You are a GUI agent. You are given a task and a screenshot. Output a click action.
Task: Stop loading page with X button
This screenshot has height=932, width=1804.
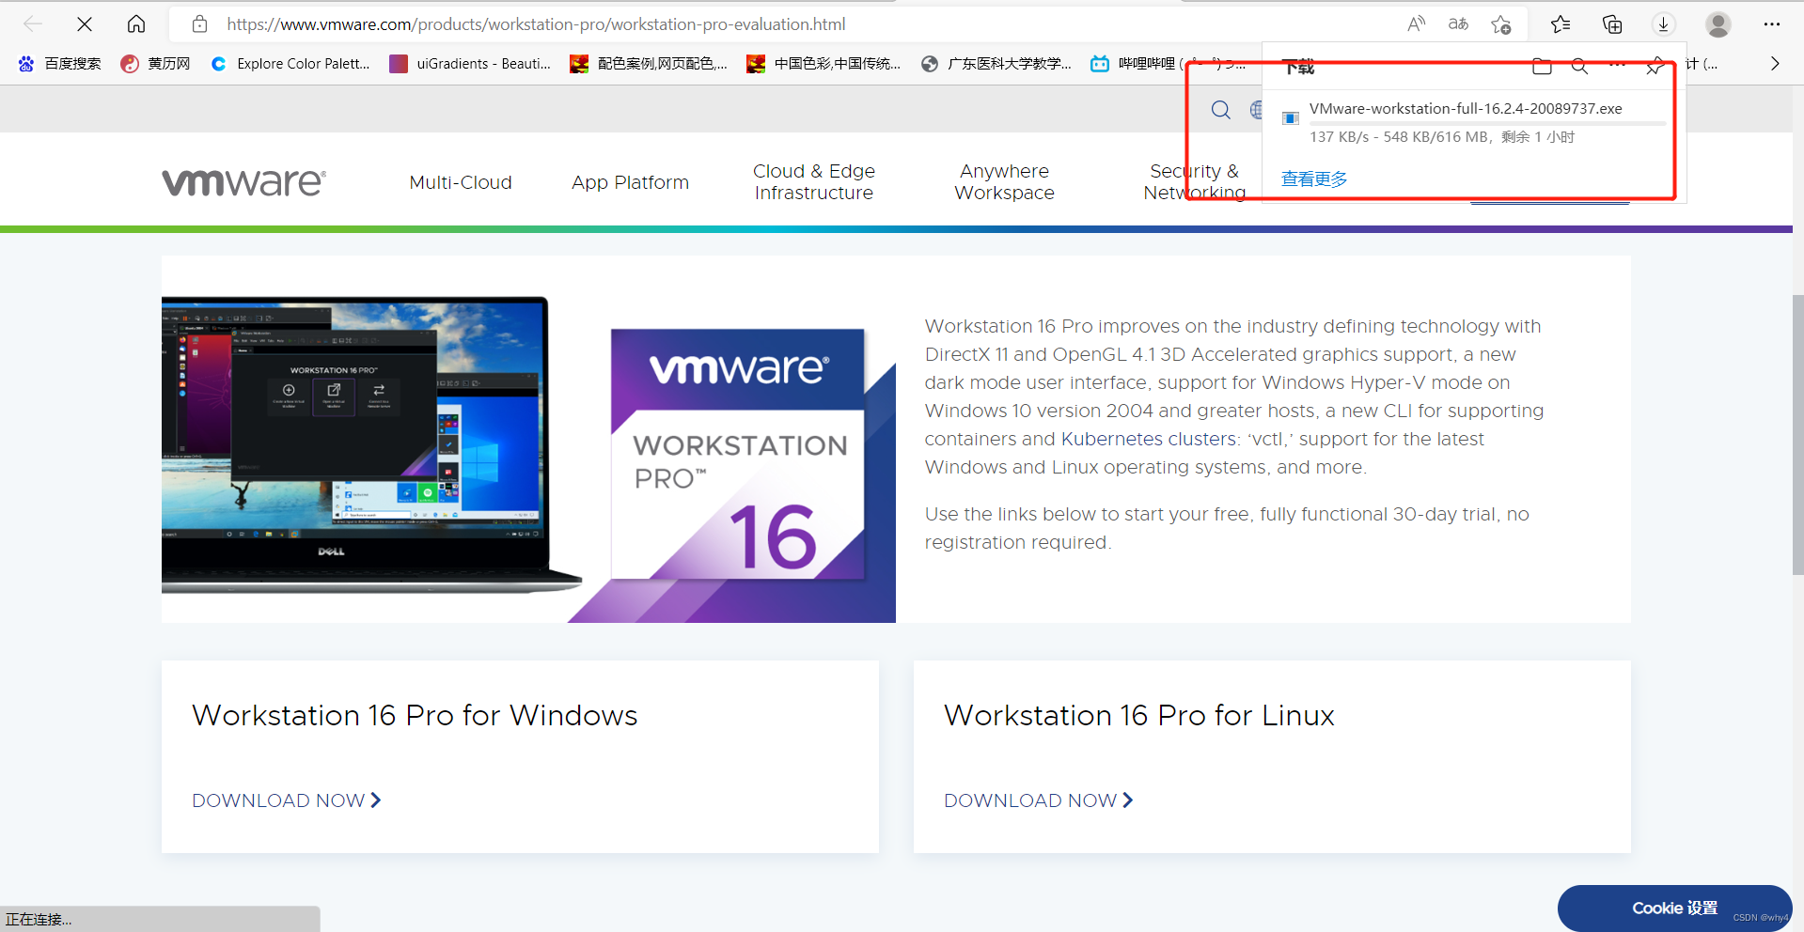click(x=85, y=24)
